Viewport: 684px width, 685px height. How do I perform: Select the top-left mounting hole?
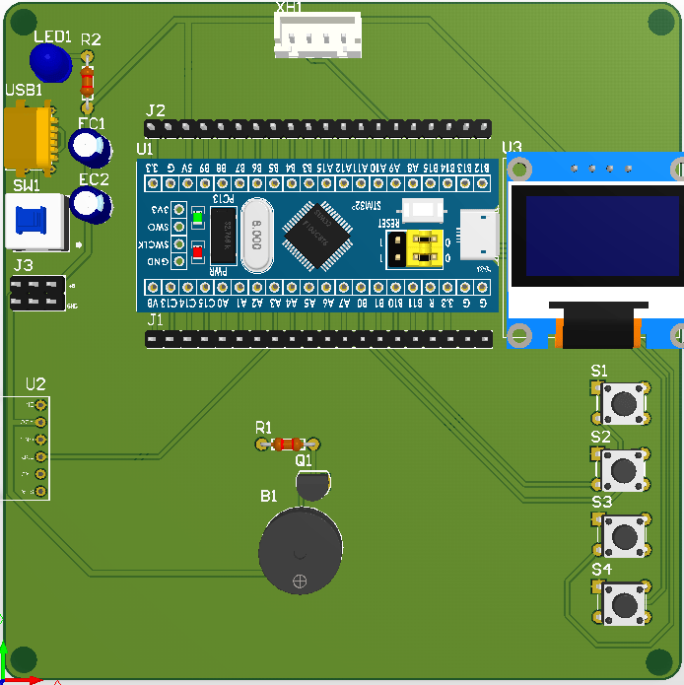23,22
